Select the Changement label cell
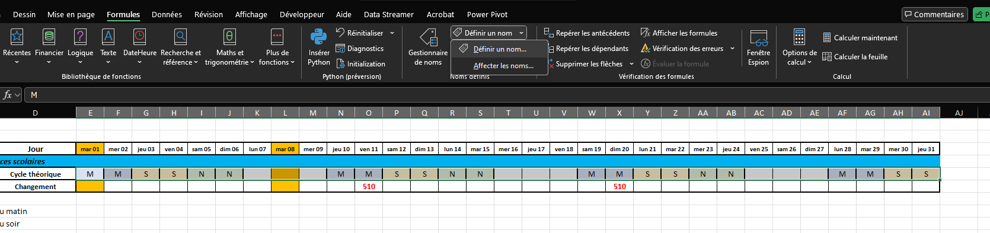 tap(36, 186)
